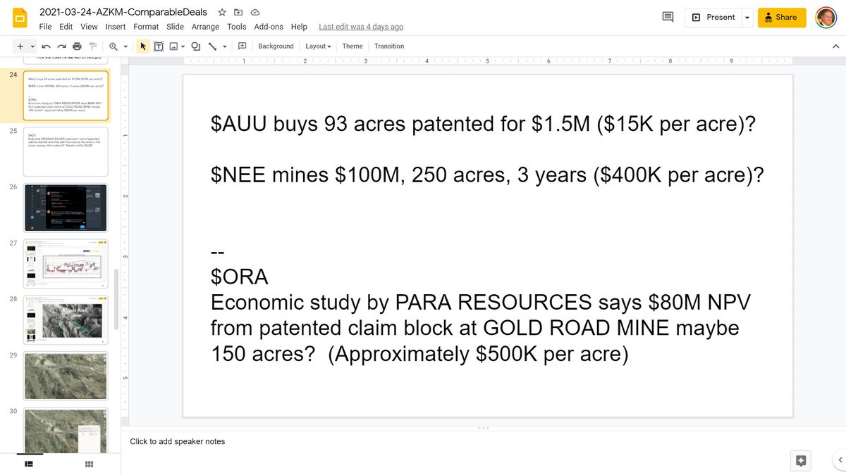The width and height of the screenshot is (846, 475).
Task: Select slide 25 thumbnail
Action: coord(66,151)
